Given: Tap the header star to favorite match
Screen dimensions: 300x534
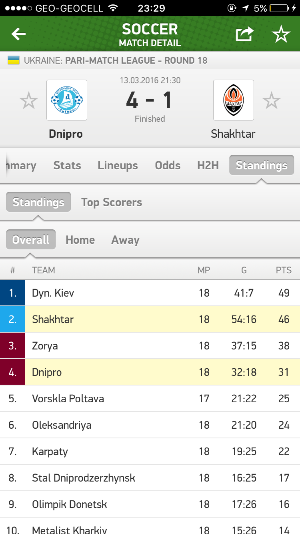Looking at the screenshot, I should coord(281,34).
